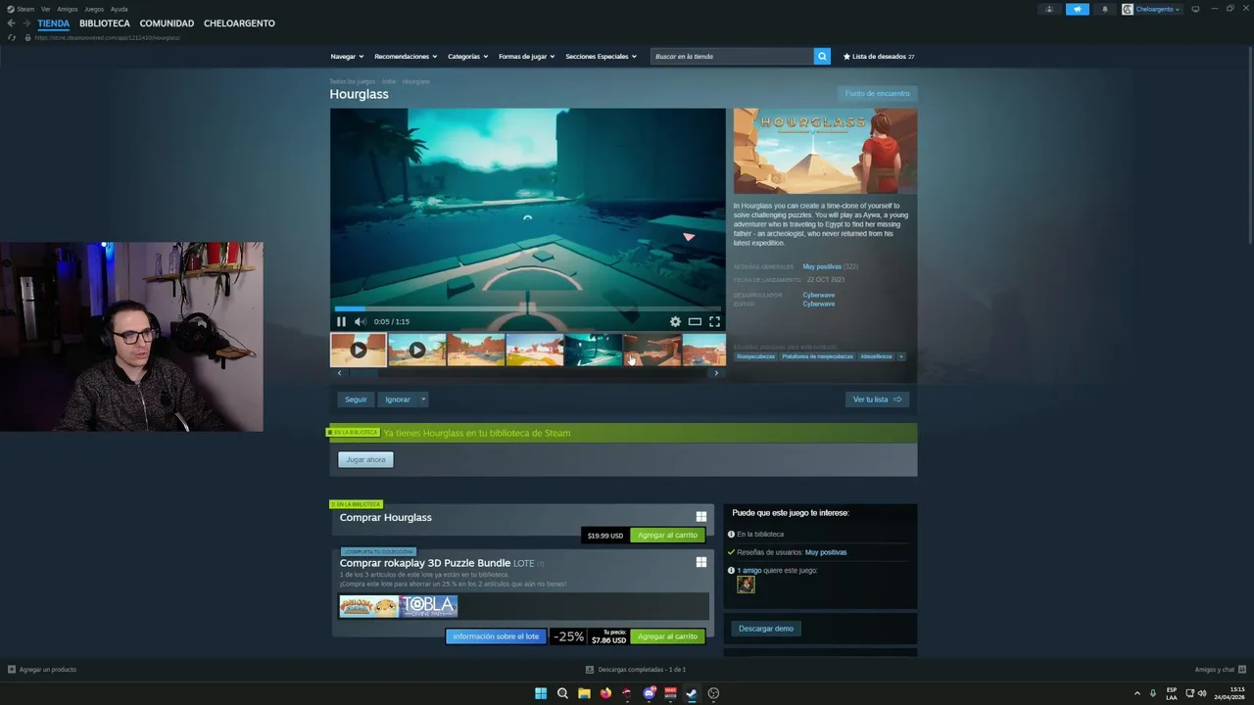The width and height of the screenshot is (1254, 705).
Task: Open the Ver menu
Action: (x=45, y=9)
